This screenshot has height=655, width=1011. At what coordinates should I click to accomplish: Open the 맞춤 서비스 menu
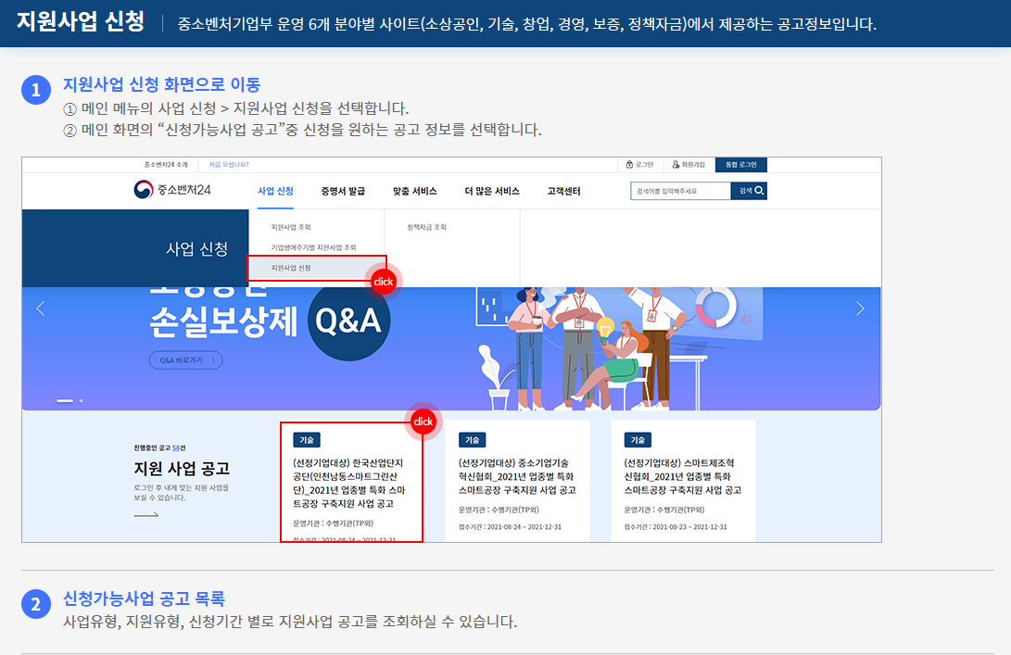(x=414, y=191)
